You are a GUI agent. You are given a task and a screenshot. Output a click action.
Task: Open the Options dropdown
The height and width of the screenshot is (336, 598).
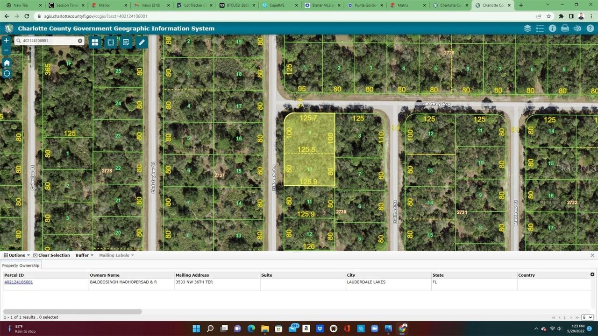[17, 255]
